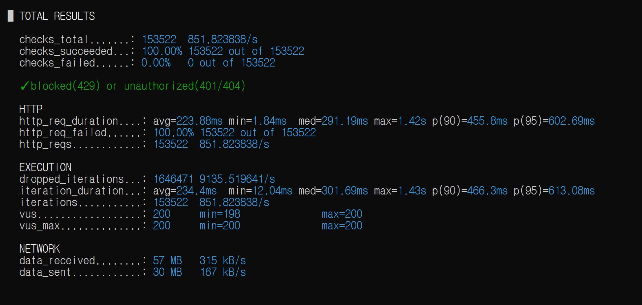
Task: Click the TOTAL RESULTS heading
Action: 57,16
